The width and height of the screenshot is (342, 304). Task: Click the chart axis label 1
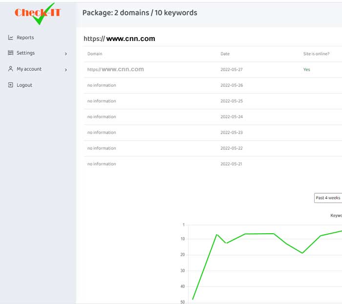point(183,225)
